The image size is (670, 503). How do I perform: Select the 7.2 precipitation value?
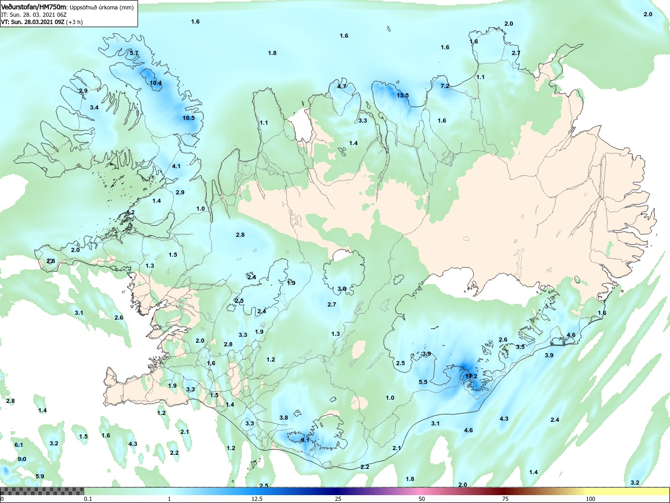click(x=445, y=86)
